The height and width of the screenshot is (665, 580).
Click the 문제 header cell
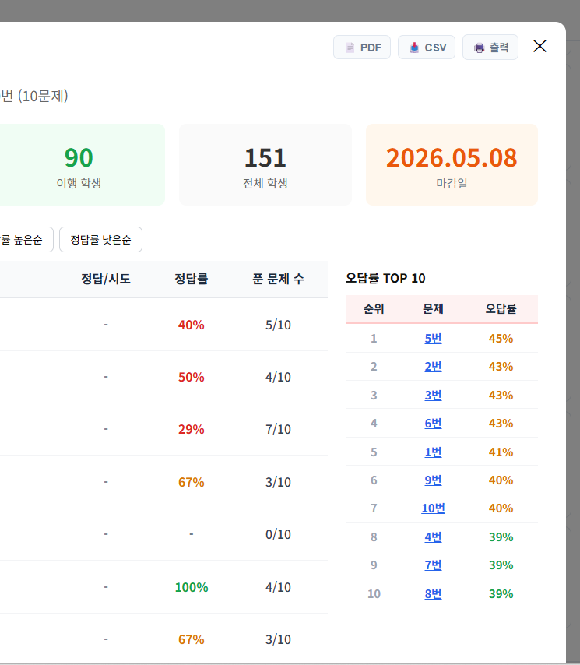(x=433, y=308)
